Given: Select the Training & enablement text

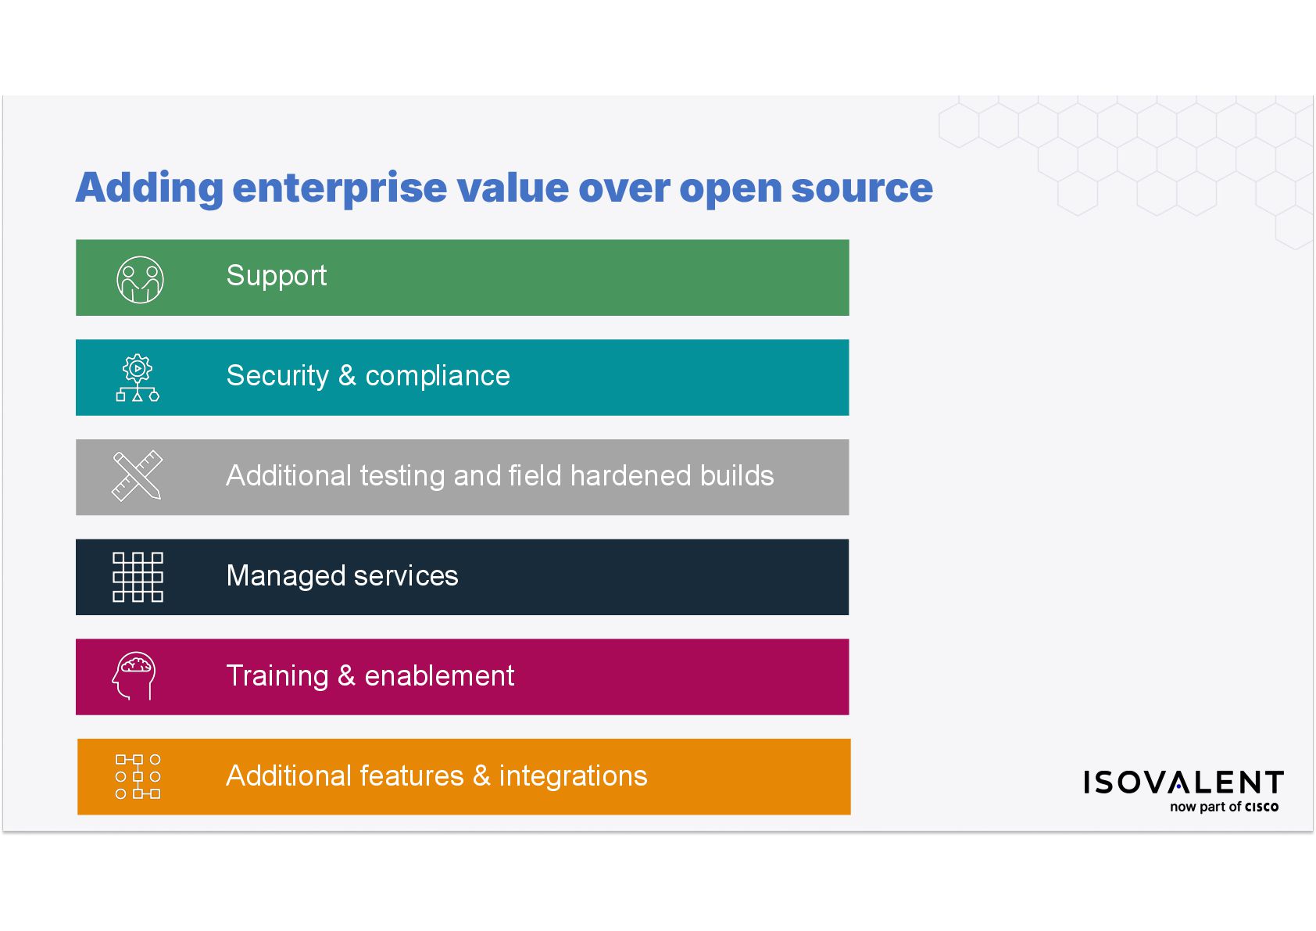Looking at the screenshot, I should point(370,676).
